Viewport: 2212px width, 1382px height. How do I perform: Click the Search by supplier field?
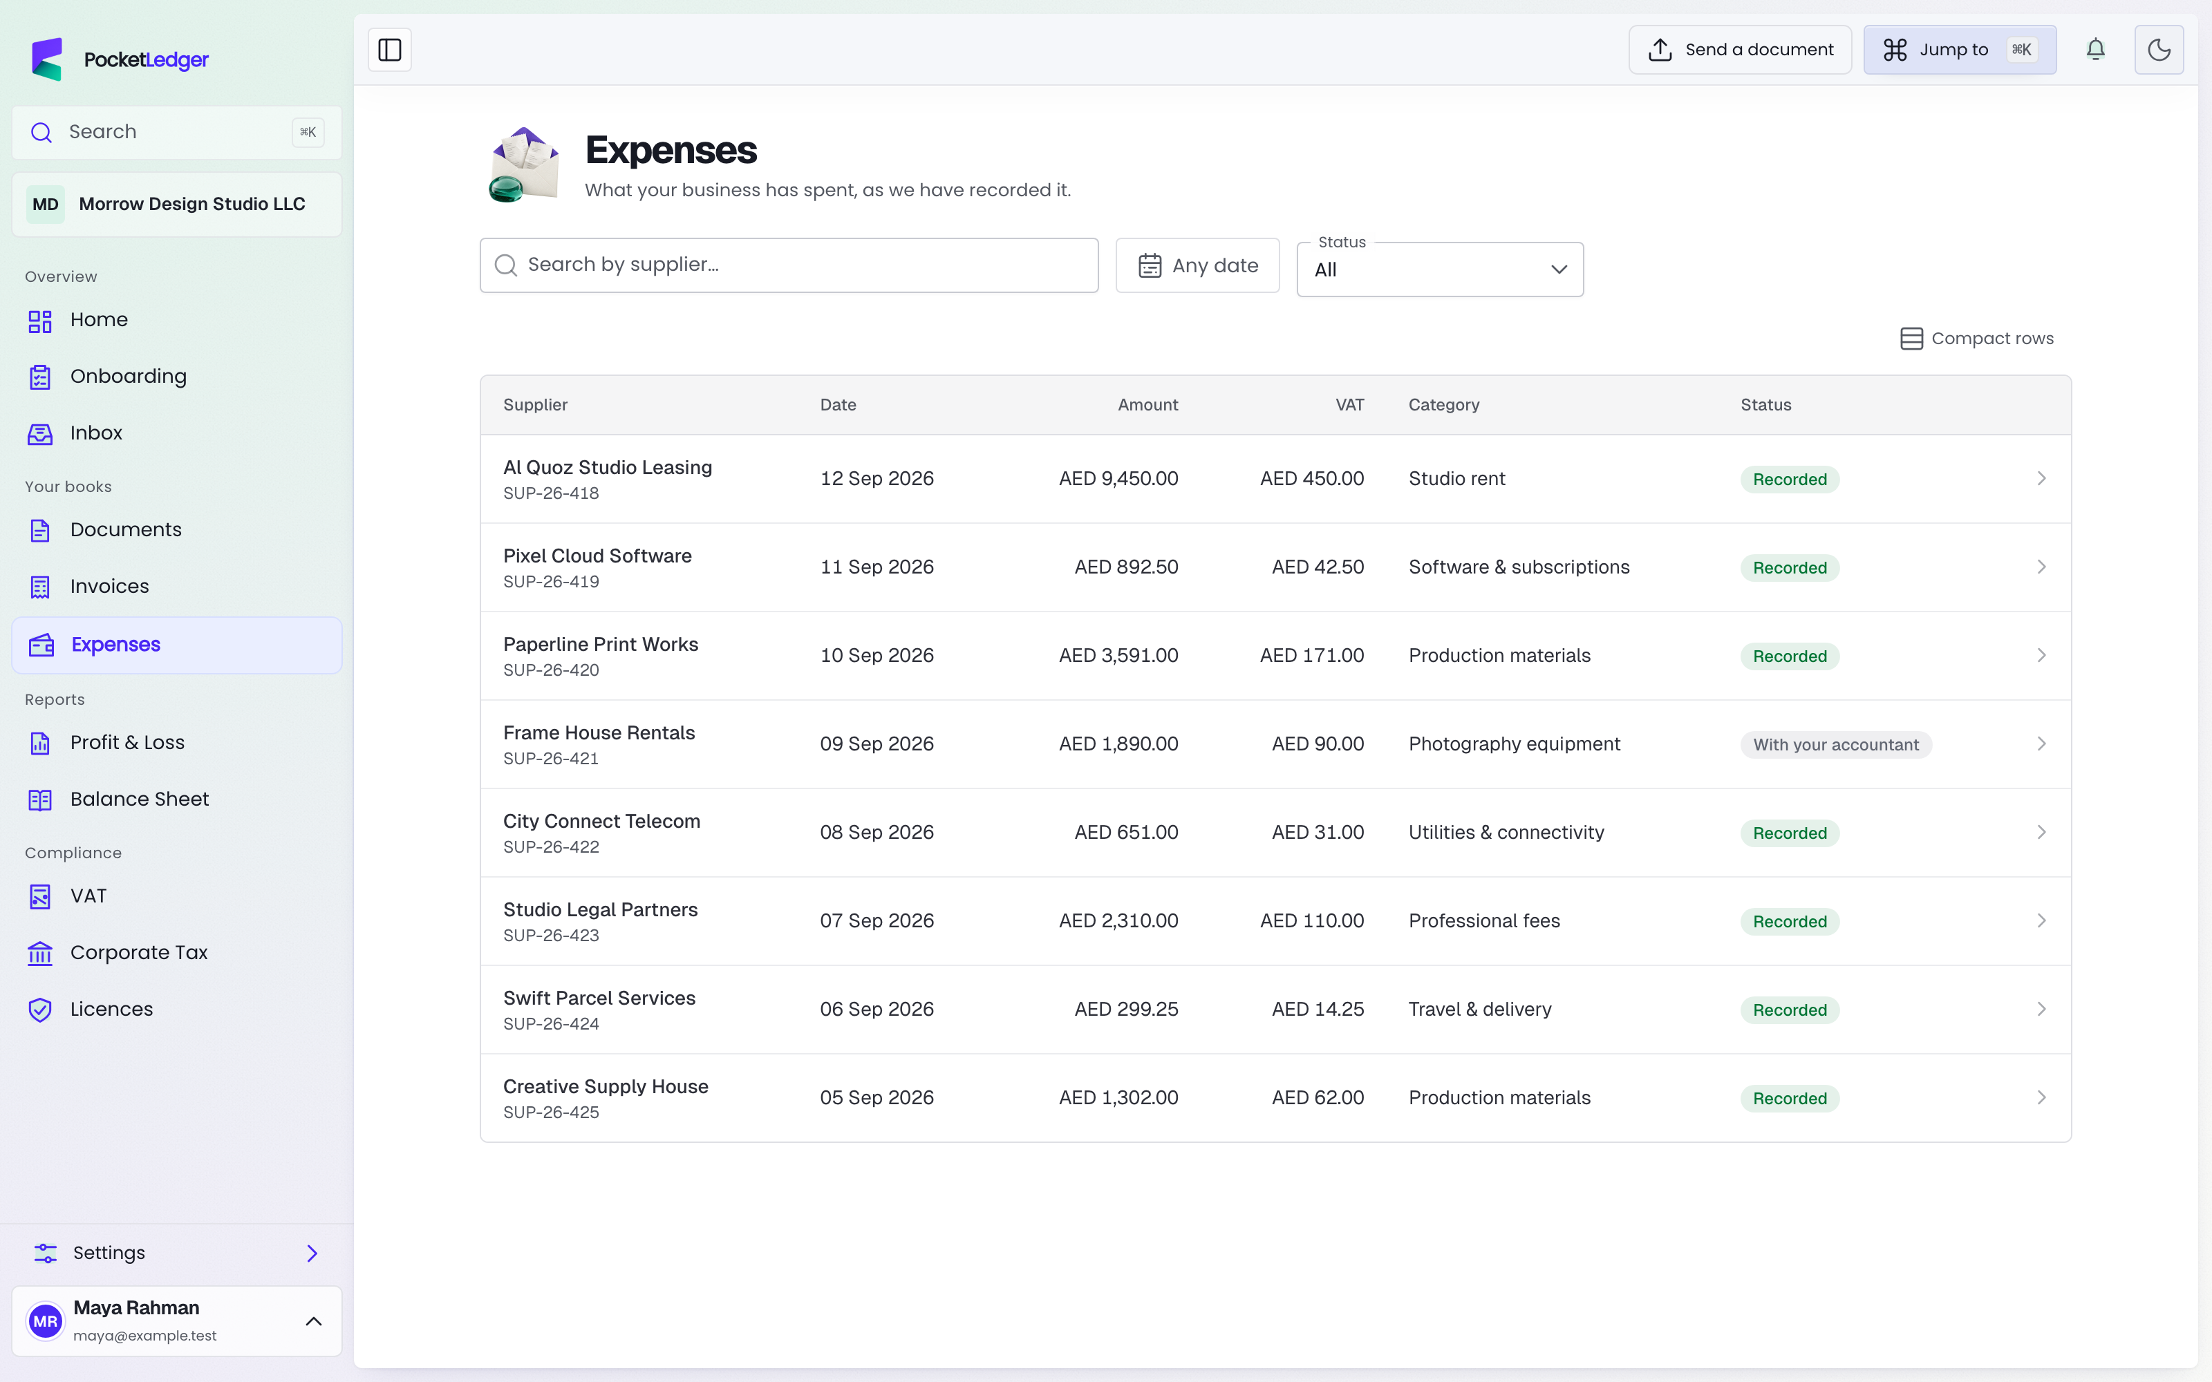pos(789,265)
